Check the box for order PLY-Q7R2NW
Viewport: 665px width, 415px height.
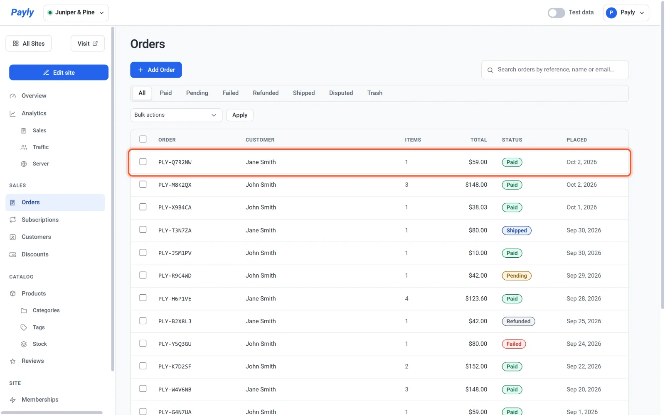(x=143, y=162)
